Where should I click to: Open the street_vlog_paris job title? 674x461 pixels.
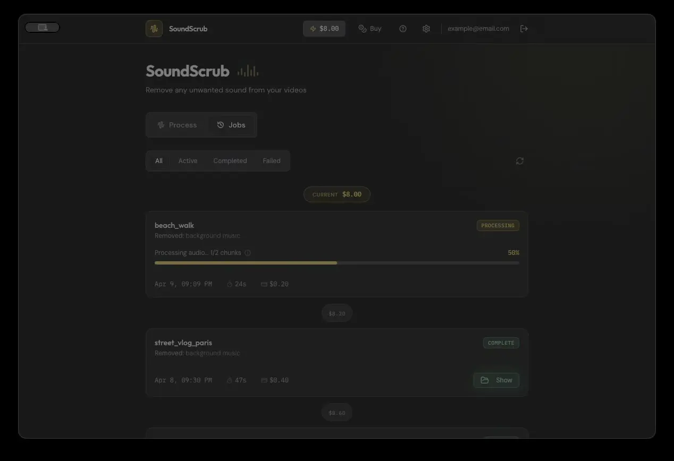click(x=183, y=343)
